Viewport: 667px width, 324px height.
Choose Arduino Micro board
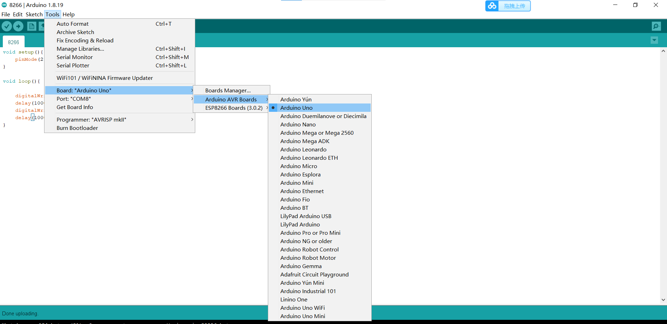[x=320, y=166]
